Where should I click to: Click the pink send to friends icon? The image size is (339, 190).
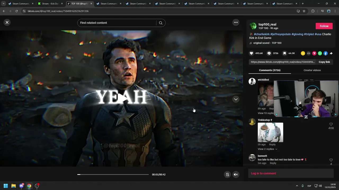314,53
